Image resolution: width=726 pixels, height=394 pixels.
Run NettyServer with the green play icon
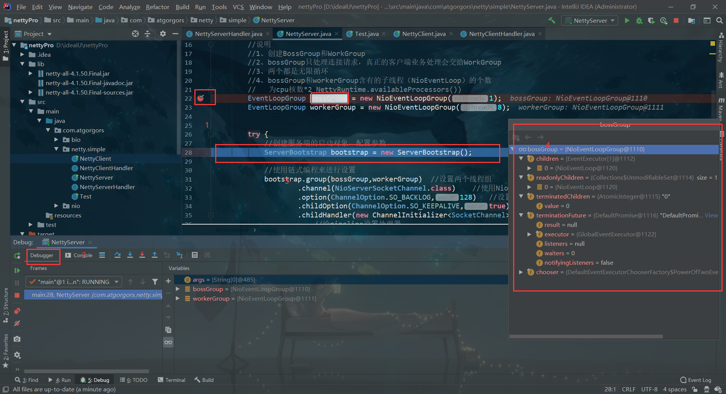tap(627, 20)
